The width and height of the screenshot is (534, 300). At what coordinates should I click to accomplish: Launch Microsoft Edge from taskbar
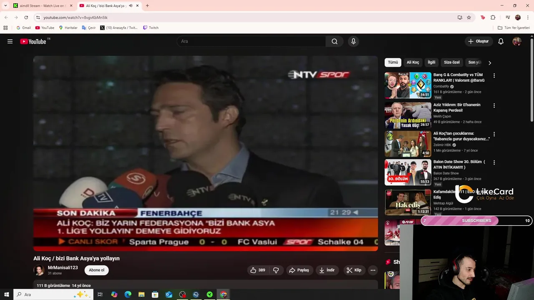128,295
